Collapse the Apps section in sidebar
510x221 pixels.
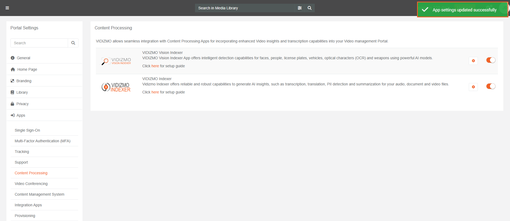pos(21,115)
